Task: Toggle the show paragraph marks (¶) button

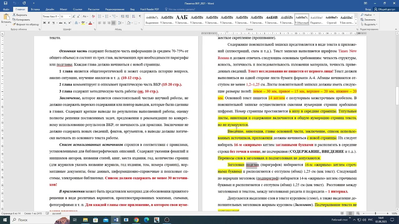Action: (140, 16)
